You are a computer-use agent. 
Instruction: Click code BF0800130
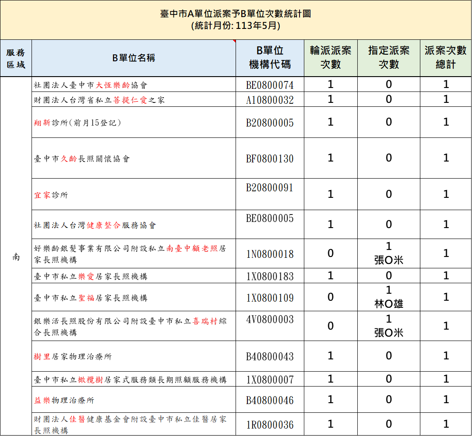[270, 158]
